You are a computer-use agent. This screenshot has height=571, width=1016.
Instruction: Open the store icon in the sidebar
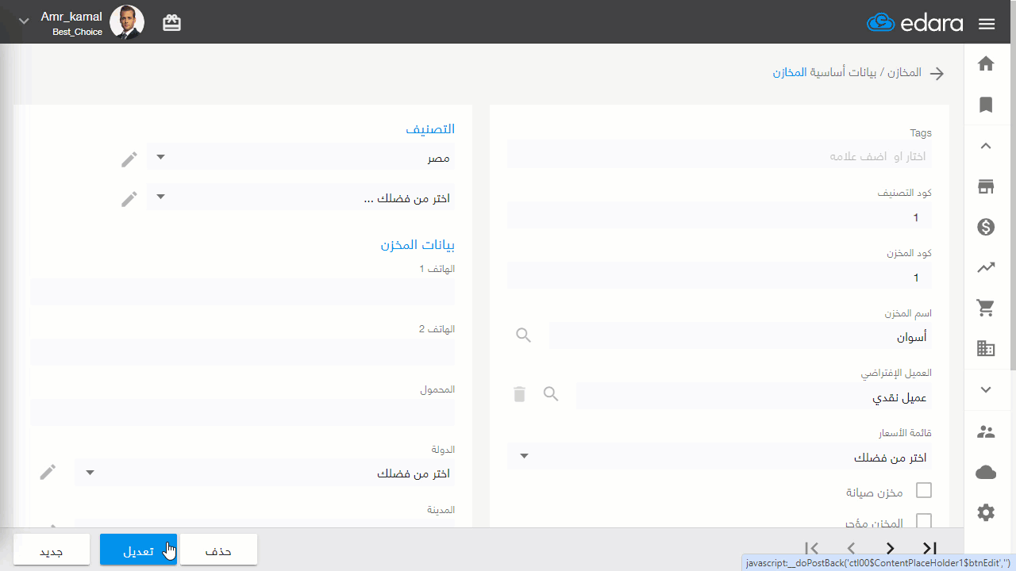pyautogui.click(x=986, y=187)
